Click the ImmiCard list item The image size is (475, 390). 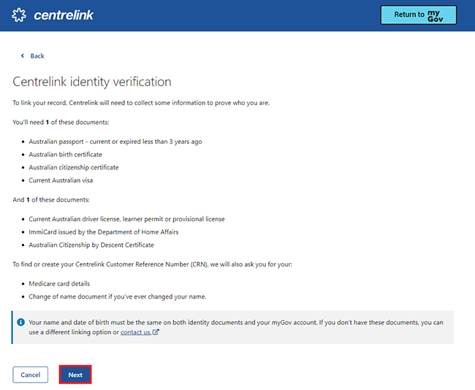pos(103,232)
